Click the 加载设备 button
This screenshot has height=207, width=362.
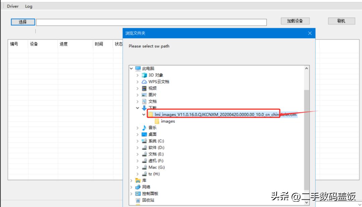pyautogui.click(x=295, y=21)
